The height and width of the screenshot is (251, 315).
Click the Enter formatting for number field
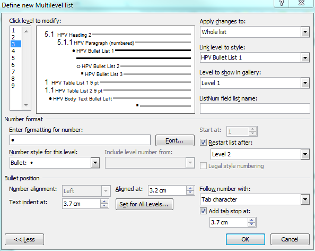(80, 140)
